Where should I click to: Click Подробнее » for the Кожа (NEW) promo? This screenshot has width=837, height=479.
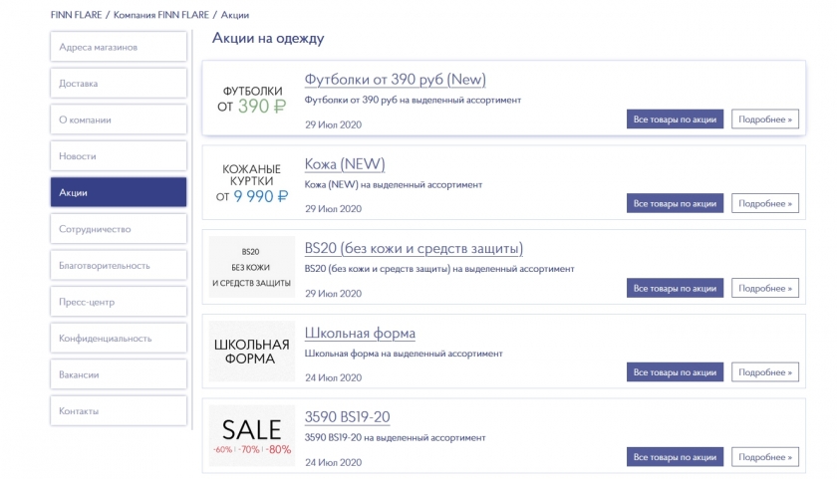click(x=765, y=203)
